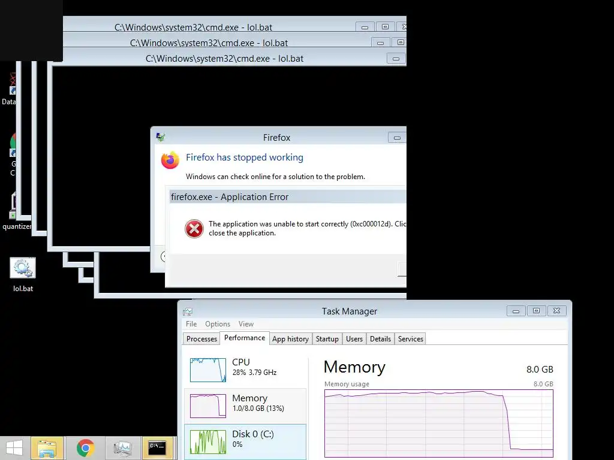Go to the Users tab

point(354,339)
